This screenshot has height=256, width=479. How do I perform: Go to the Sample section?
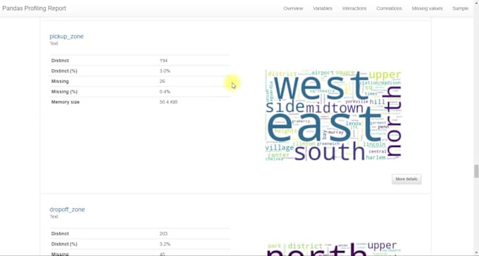(x=461, y=8)
